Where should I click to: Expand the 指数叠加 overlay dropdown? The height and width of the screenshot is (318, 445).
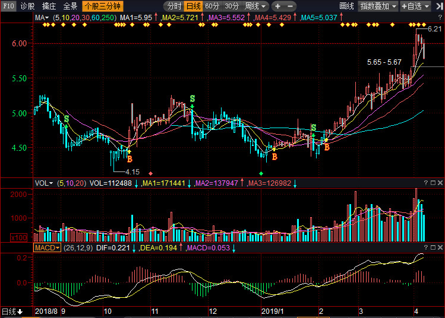pos(378,6)
